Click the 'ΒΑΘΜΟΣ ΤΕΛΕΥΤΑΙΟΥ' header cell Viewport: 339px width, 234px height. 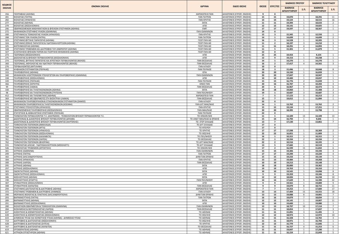click(324, 3)
